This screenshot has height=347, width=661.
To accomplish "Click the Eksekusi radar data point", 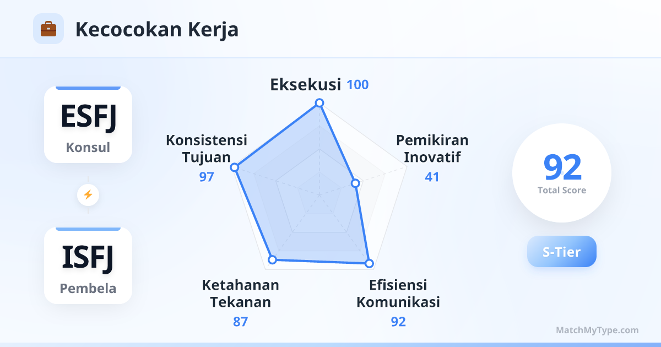I will tap(319, 103).
